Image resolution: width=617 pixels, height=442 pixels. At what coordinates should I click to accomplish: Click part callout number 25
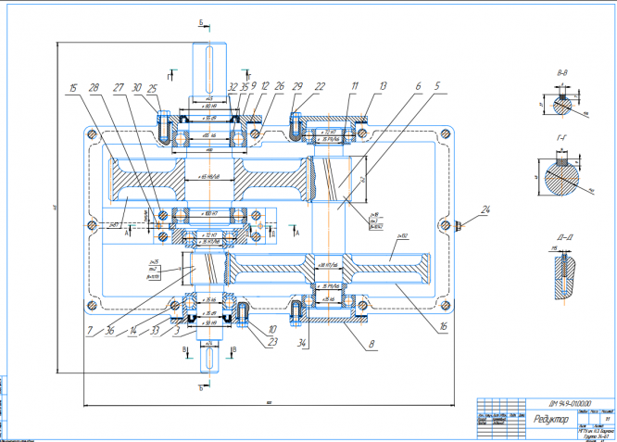coord(152,89)
